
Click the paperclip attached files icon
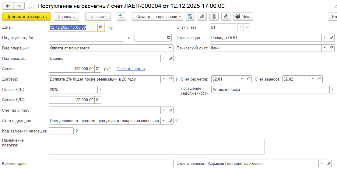(202, 16)
